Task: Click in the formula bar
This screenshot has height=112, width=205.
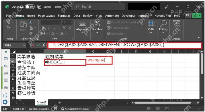Action: [125, 45]
